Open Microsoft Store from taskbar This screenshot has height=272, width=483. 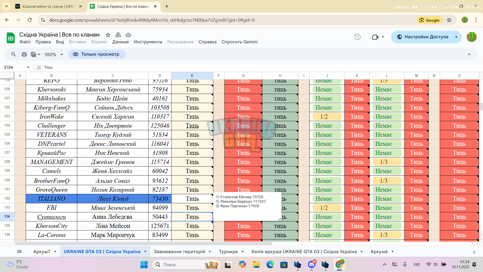tap(284, 264)
